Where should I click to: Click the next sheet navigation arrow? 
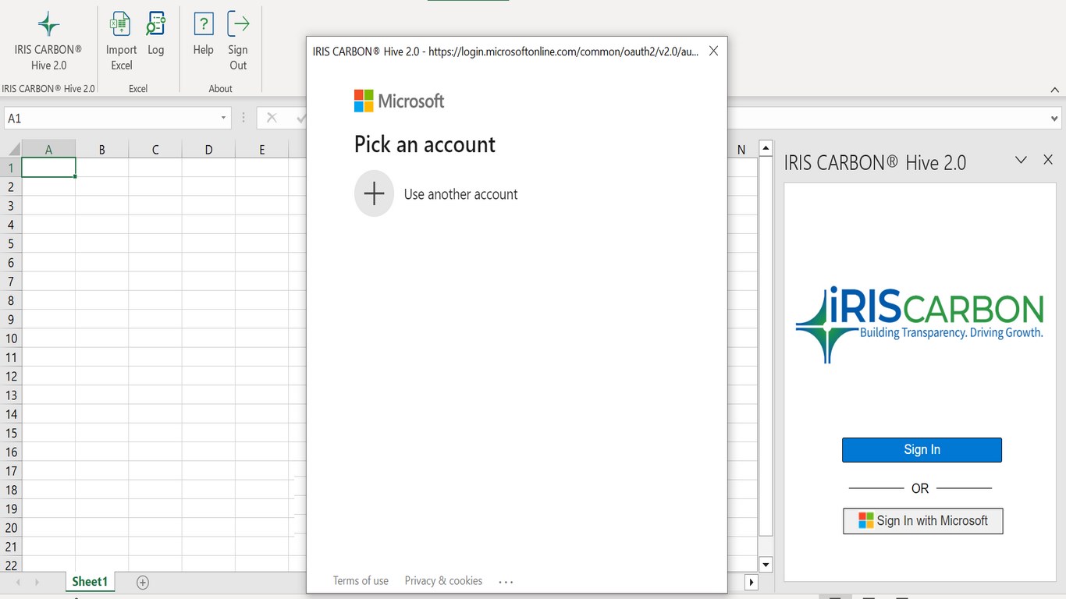(37, 582)
